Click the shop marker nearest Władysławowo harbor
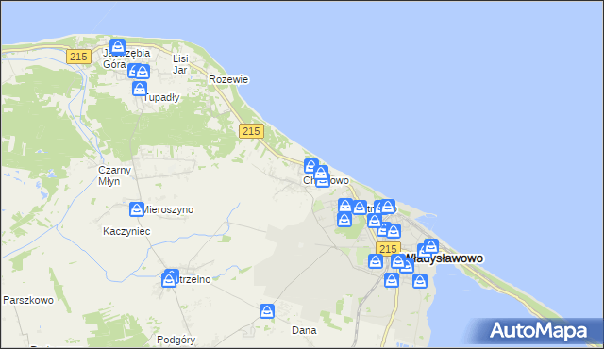604x349 pixels. click(x=431, y=246)
